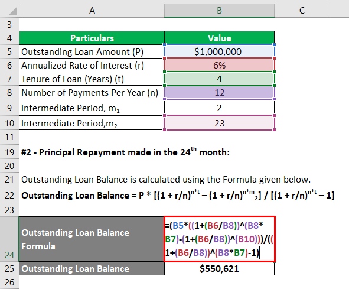Select row 4 header
Screen dimensions: 349x289
9,38
